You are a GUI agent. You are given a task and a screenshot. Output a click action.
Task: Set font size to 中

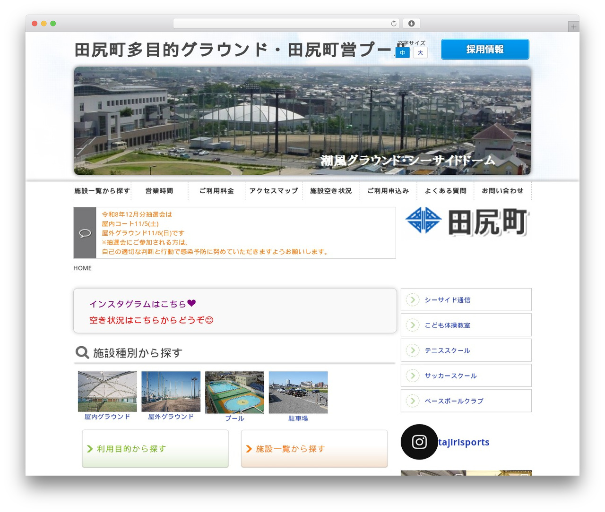click(403, 52)
